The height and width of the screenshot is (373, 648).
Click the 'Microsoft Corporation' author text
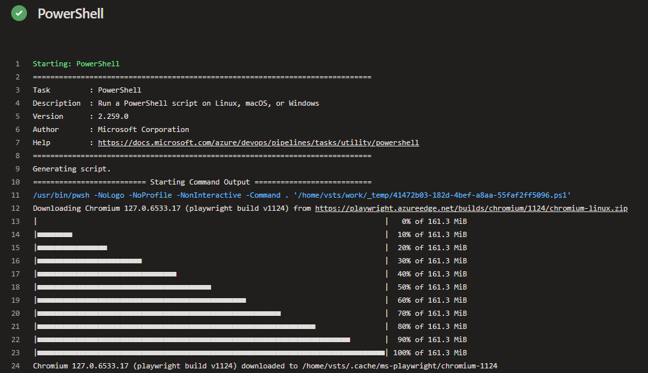[x=143, y=129]
